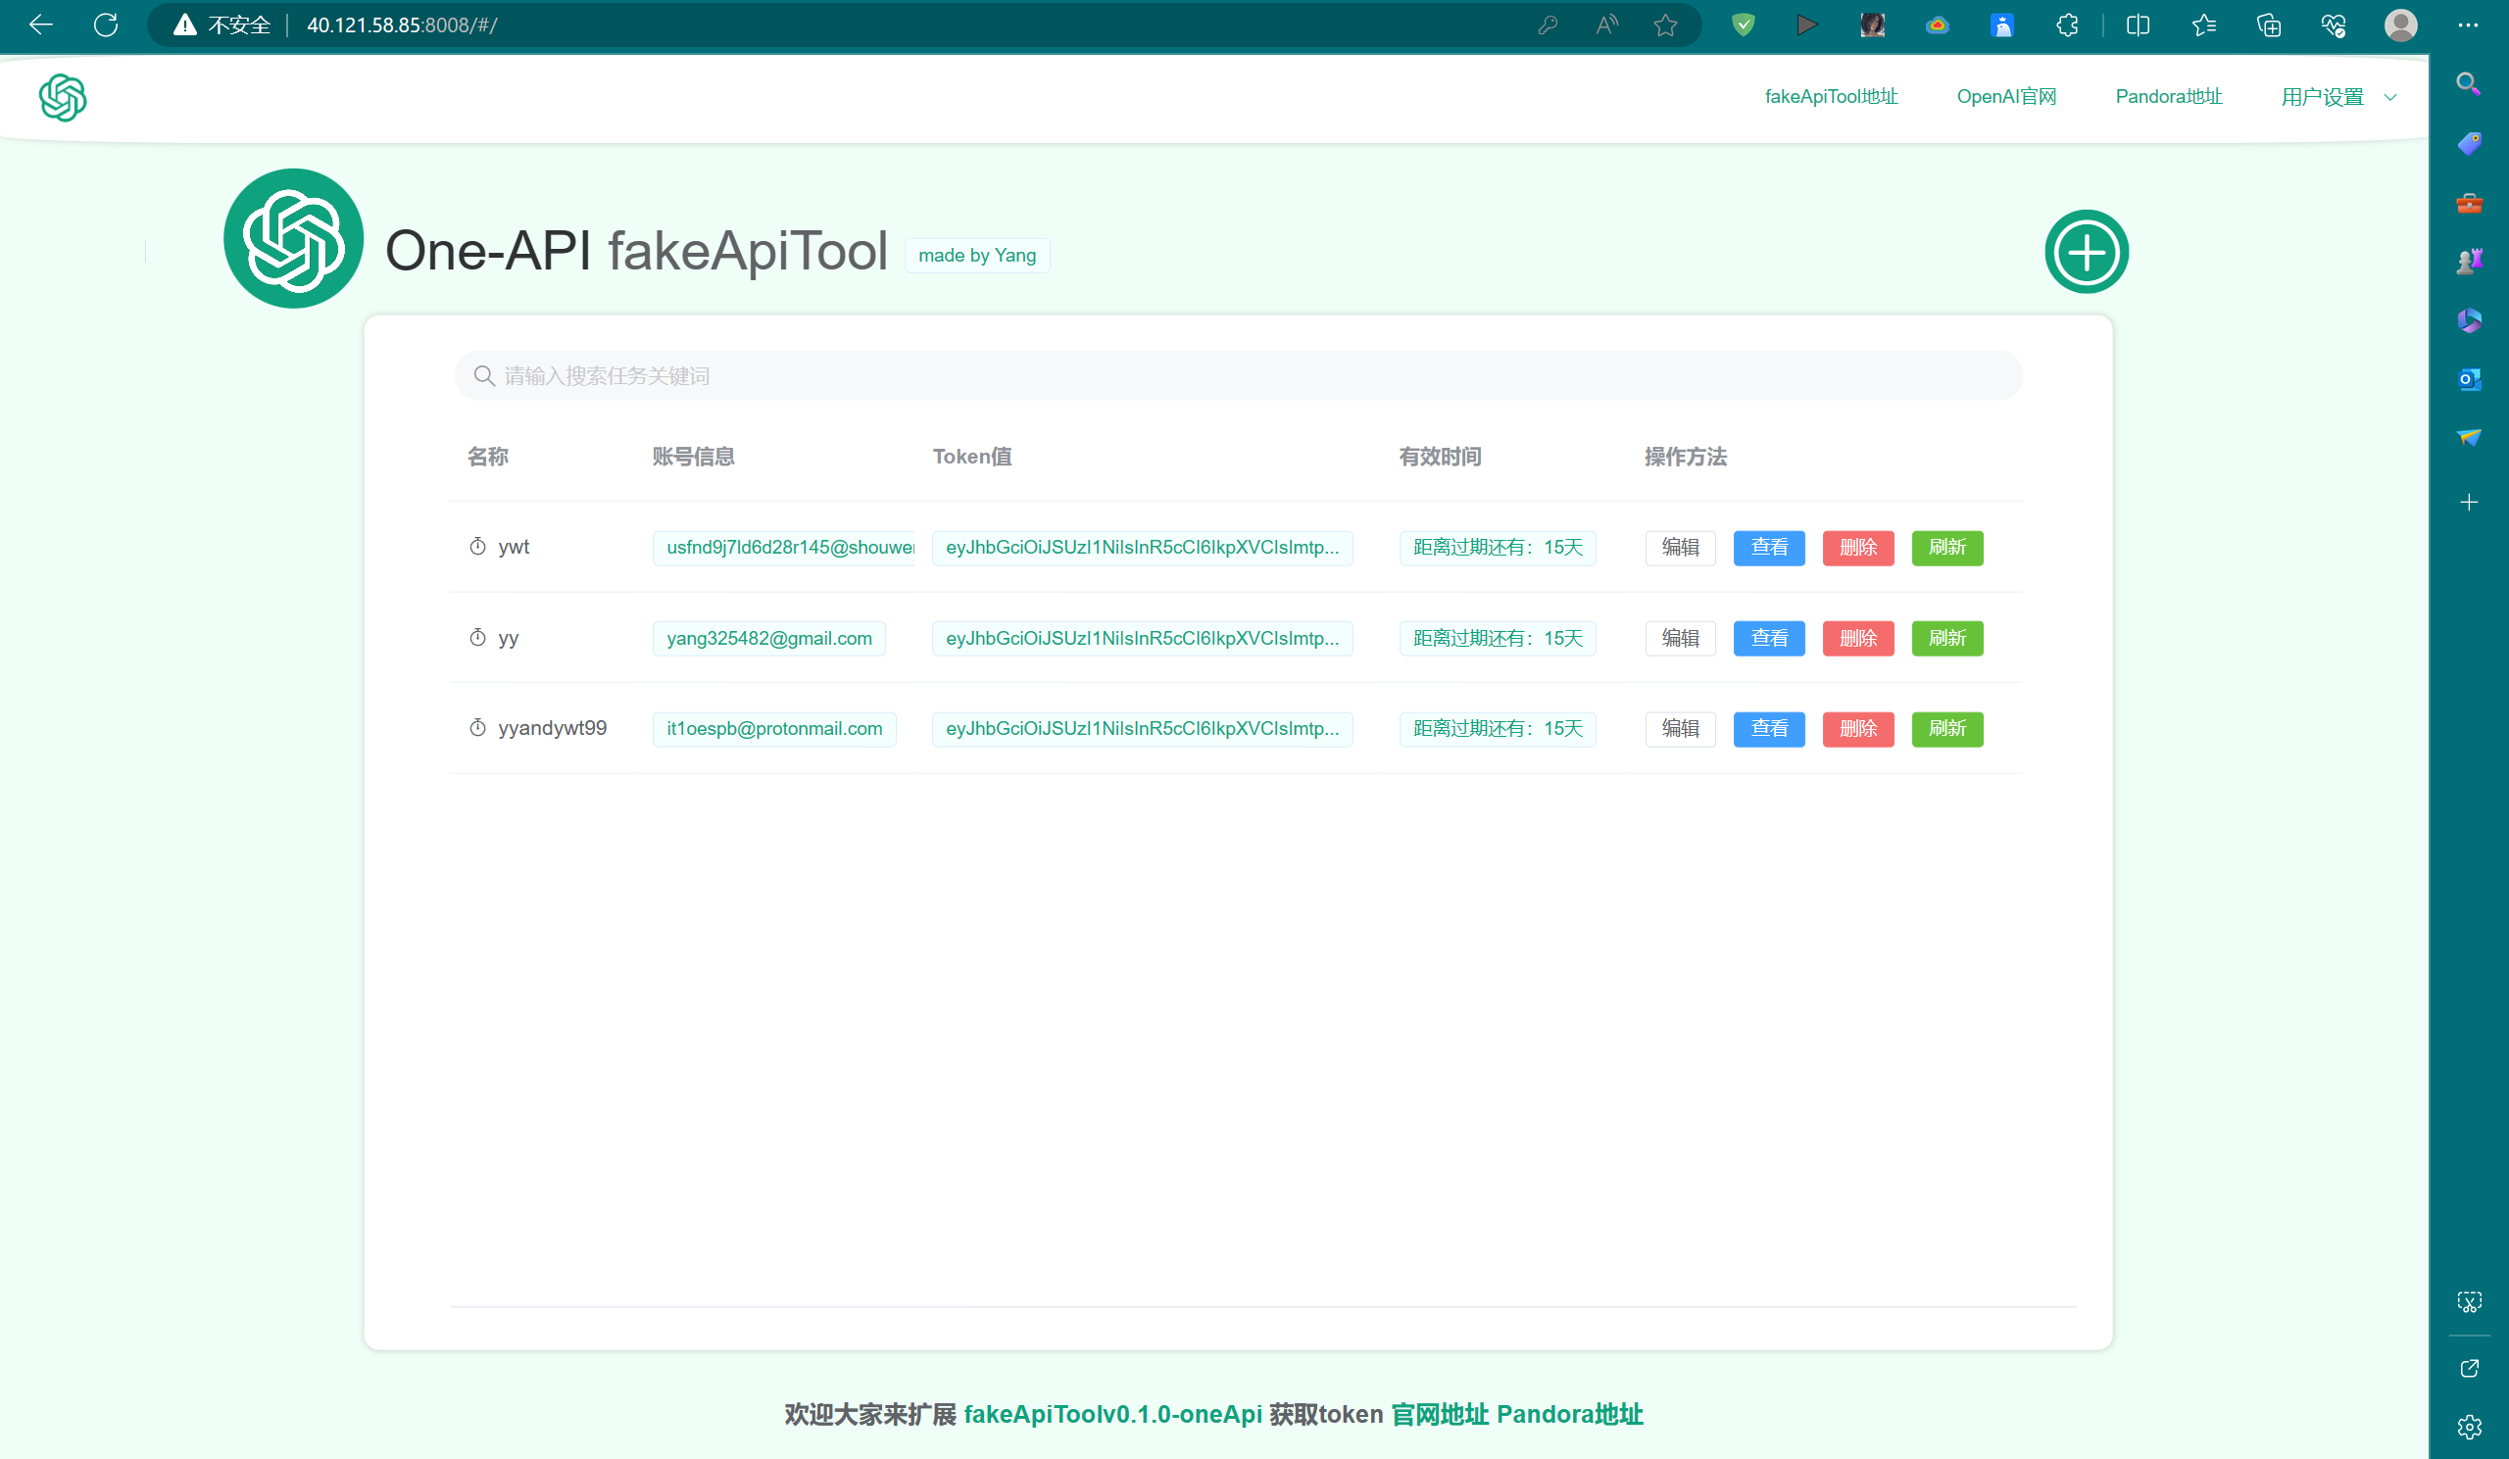Open Edge settings and more menu

click(2467, 24)
